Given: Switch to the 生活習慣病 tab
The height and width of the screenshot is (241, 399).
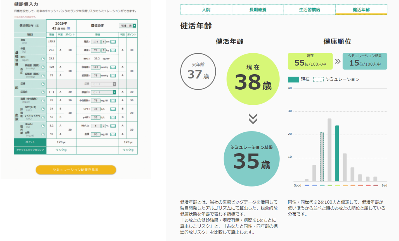Looking at the screenshot, I should pos(310,9).
